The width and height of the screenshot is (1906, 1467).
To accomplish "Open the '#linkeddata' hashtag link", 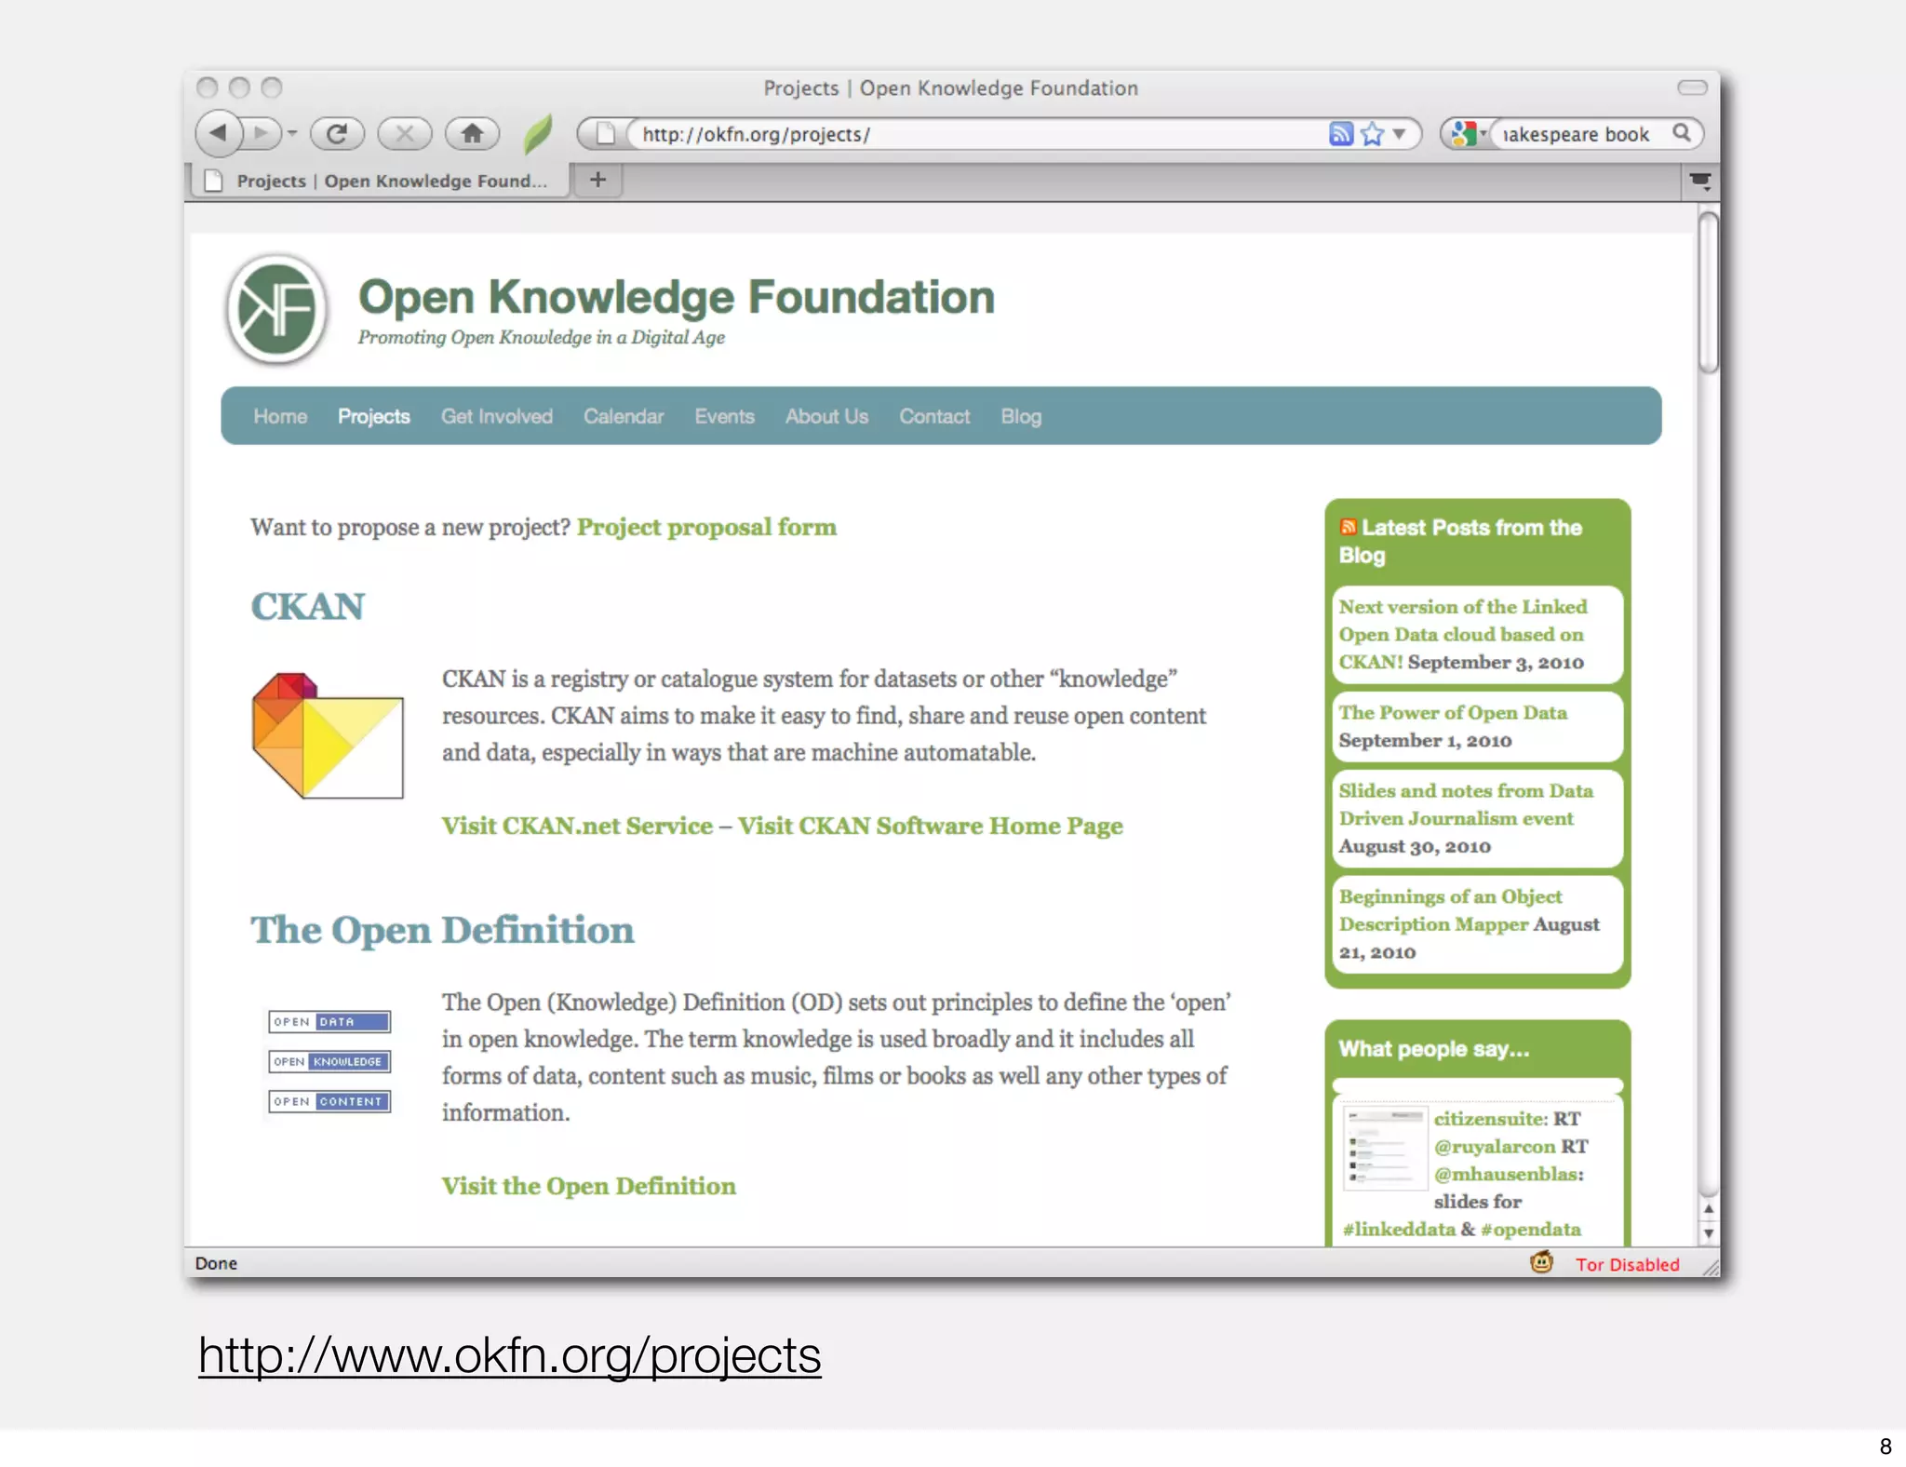I will coord(1399,1230).
